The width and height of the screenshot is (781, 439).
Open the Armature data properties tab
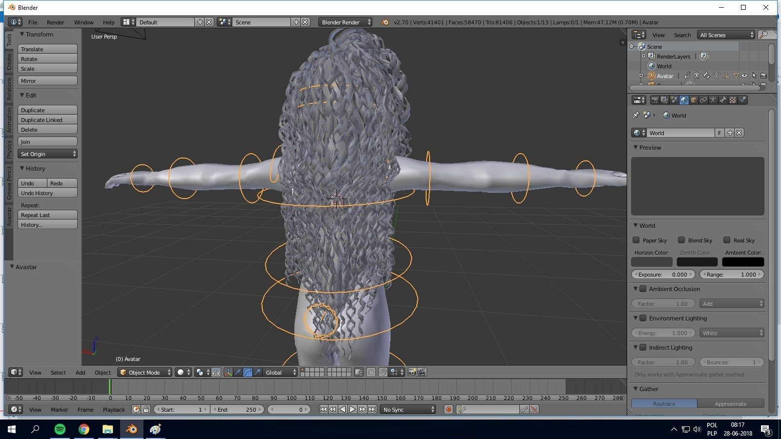[713, 100]
